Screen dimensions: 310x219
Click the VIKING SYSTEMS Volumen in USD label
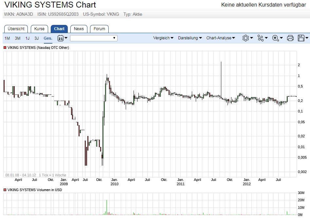(35, 190)
